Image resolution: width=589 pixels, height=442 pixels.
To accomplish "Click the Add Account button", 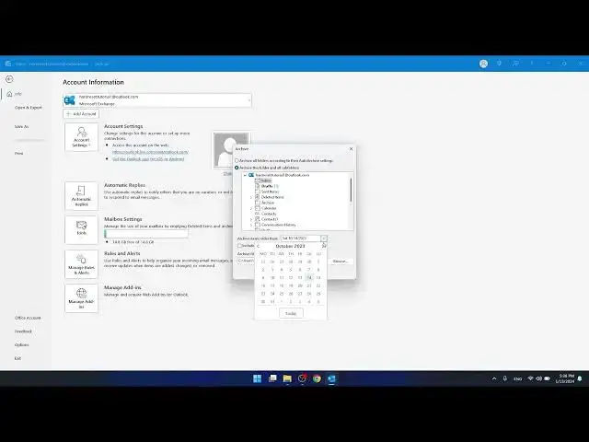I will click(81, 114).
